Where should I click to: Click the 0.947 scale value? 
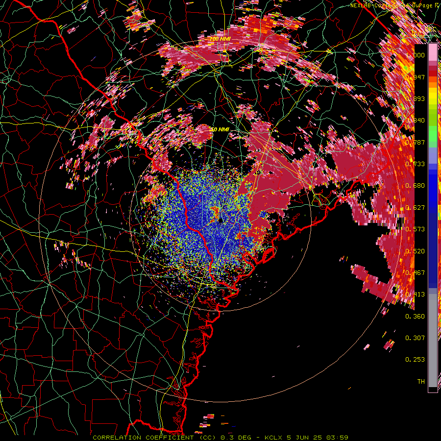pos(415,77)
